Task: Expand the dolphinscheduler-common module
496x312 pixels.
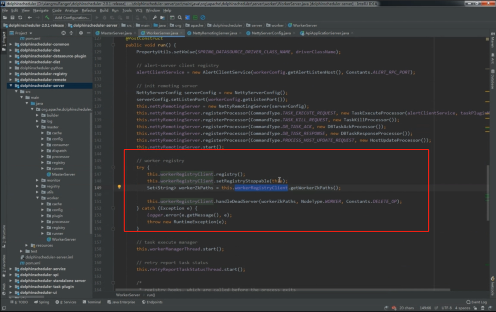Action: (11, 44)
